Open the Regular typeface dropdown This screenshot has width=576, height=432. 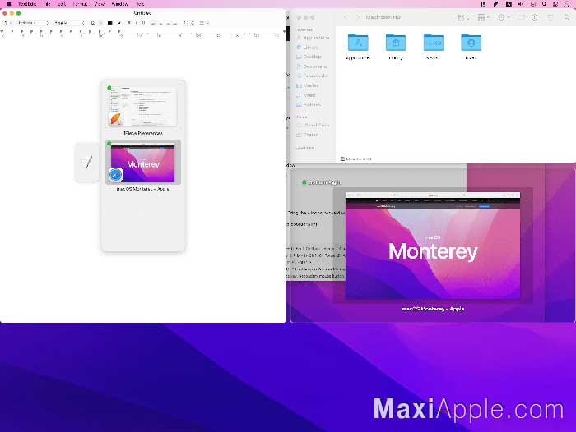[x=69, y=23]
